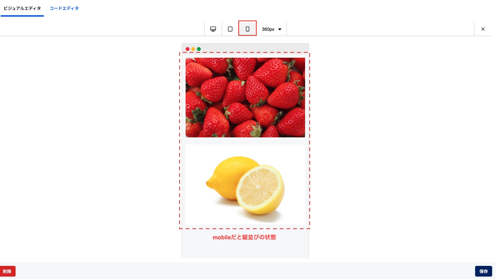Select the strawberry image block
Viewport: 496px width, 279px height.
pyautogui.click(x=245, y=97)
